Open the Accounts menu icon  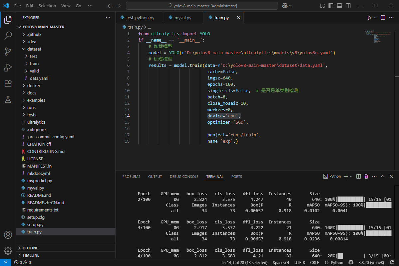click(8, 234)
